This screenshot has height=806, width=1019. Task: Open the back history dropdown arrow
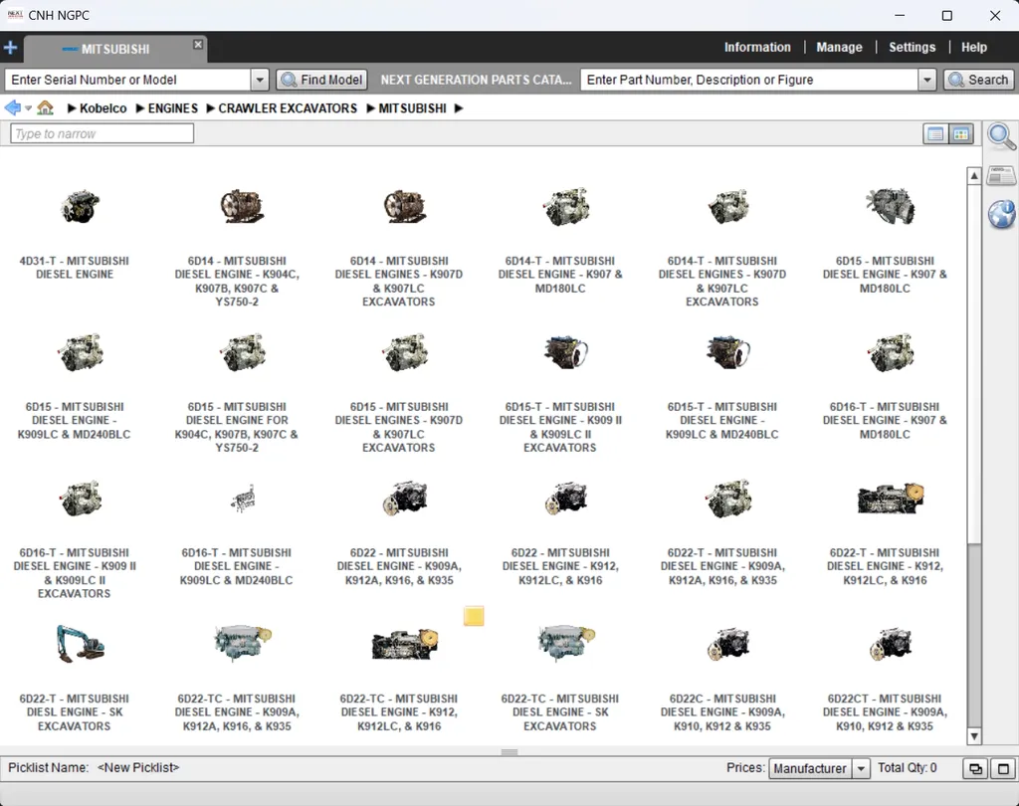(x=29, y=108)
